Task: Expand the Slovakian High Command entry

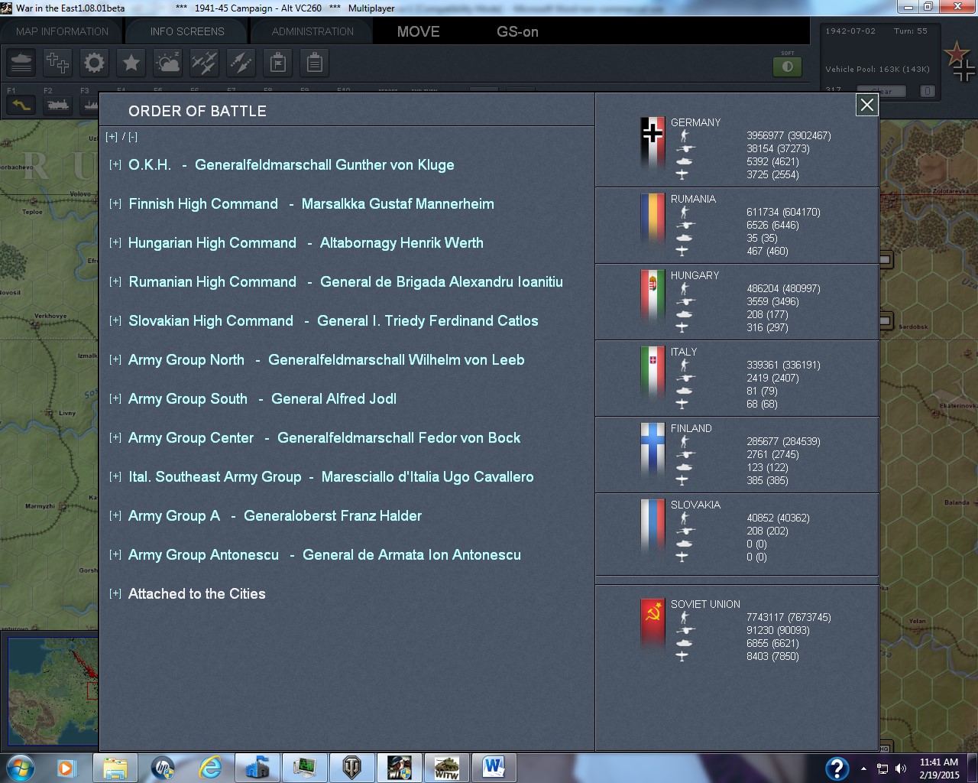Action: (x=115, y=320)
